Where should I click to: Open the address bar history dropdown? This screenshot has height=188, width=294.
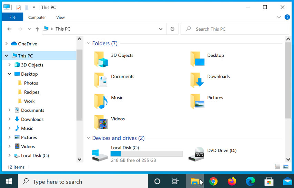161,29
